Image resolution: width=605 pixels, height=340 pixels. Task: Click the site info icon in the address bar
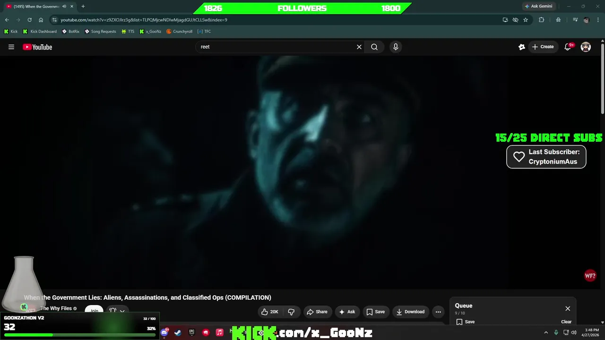point(55,20)
